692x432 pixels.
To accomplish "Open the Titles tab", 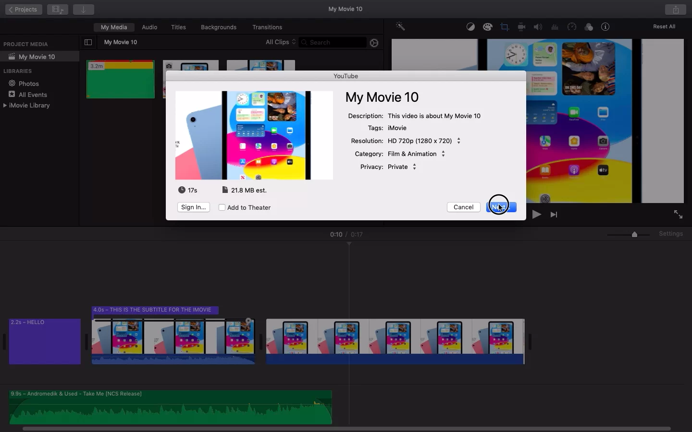I will click(178, 27).
